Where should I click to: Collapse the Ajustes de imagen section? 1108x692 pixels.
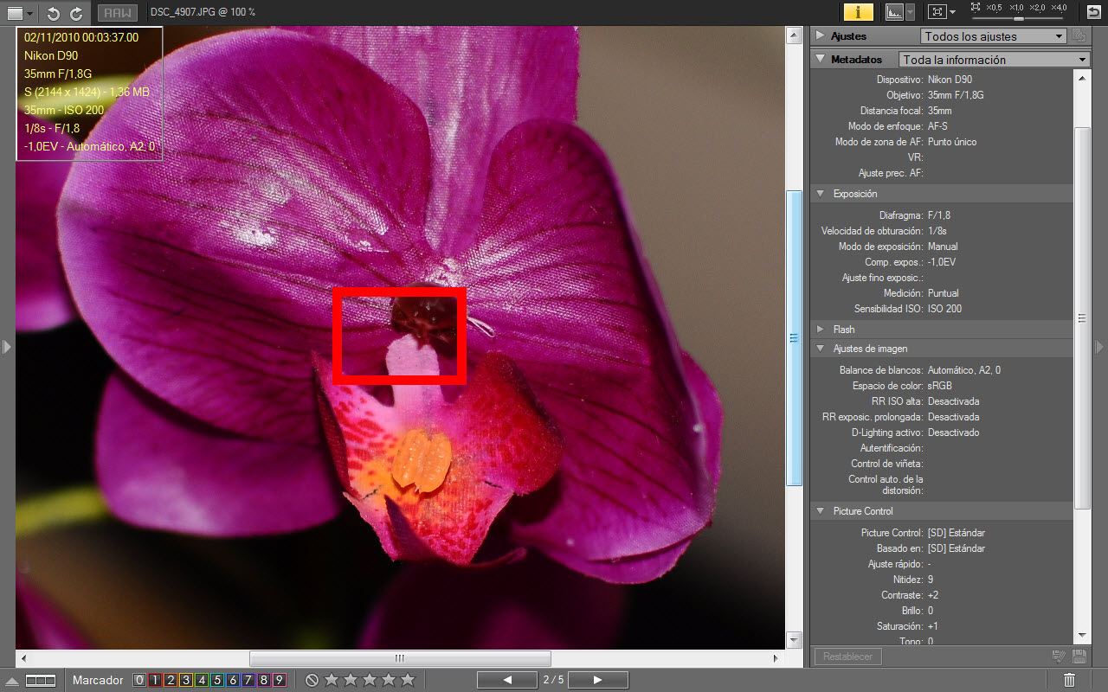tap(821, 349)
